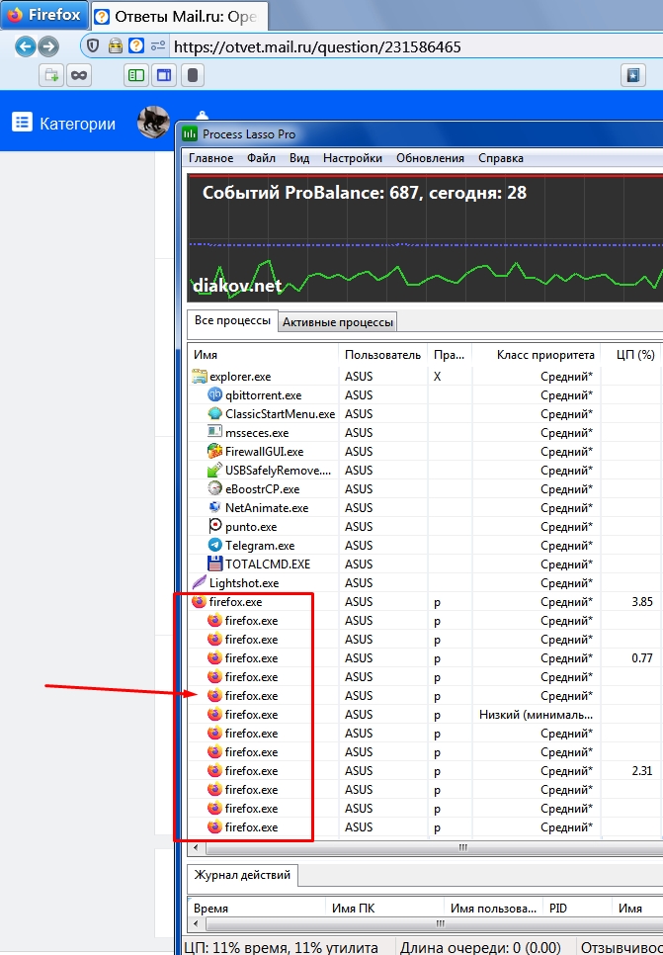This screenshot has height=955, width=663.
Task: Click the USBSafelyRemove process icon
Action: (x=215, y=471)
